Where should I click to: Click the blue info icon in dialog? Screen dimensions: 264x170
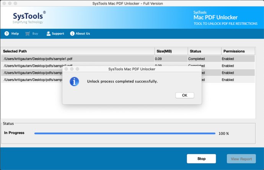(74, 81)
